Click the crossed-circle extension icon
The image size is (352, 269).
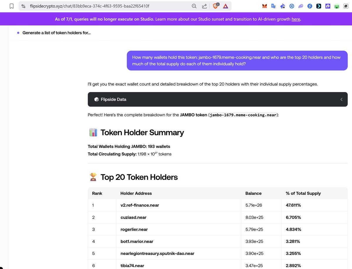pos(346,6)
